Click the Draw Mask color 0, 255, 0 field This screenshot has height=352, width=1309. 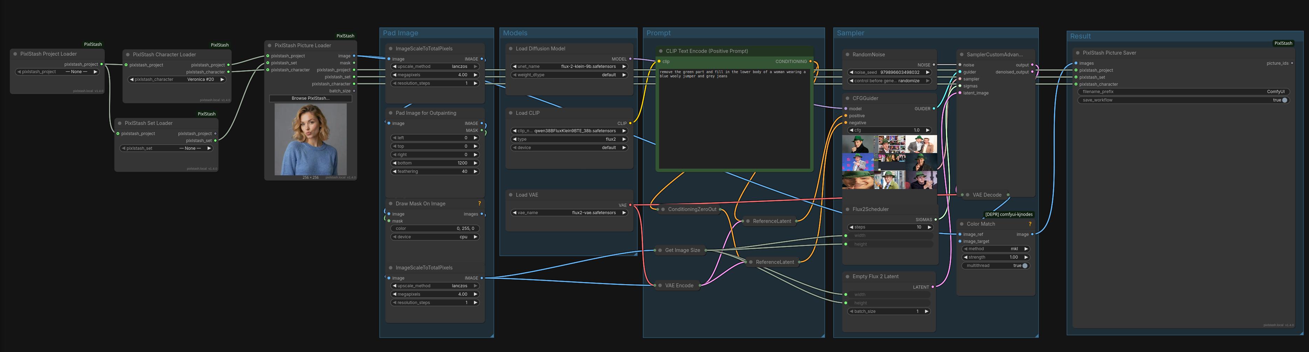pos(435,228)
